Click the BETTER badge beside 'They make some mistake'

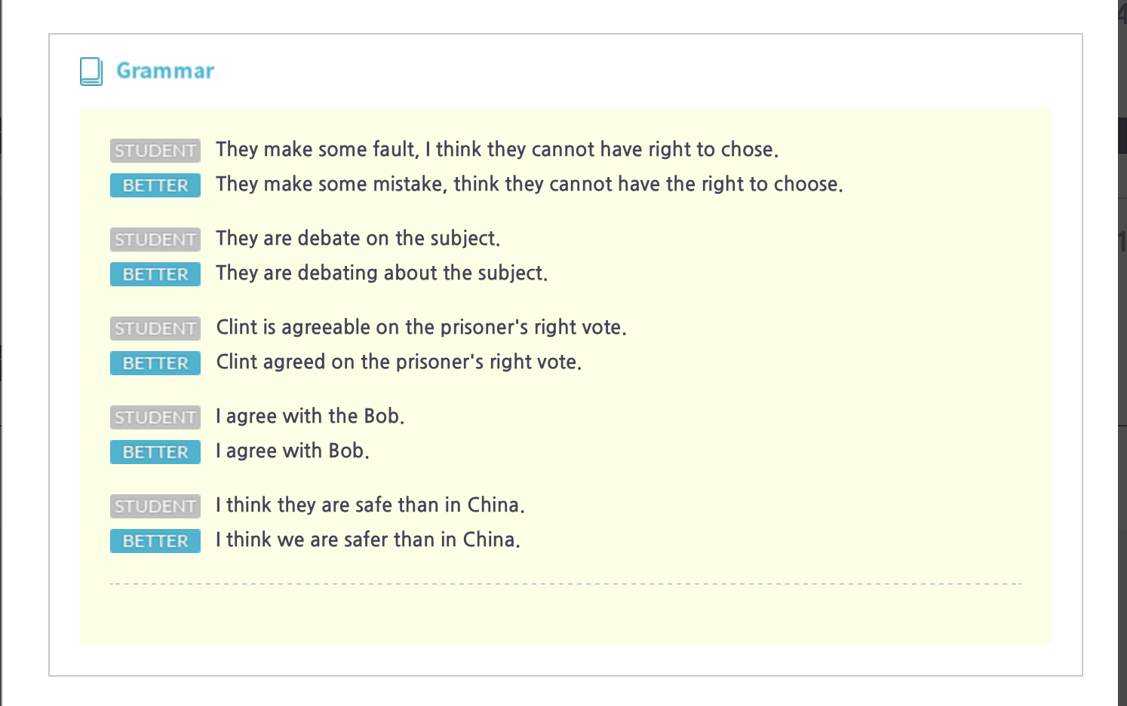tap(155, 185)
